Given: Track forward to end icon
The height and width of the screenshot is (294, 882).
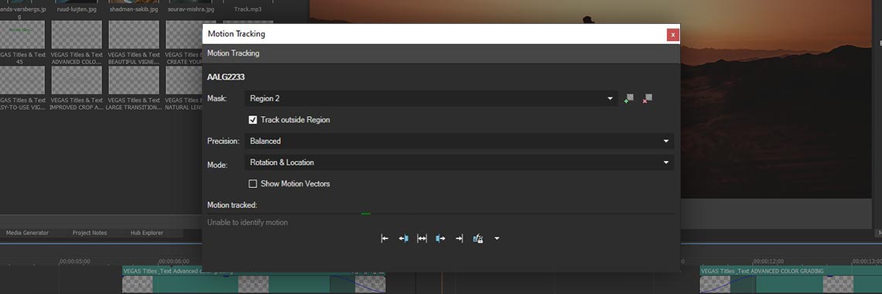Looking at the screenshot, I should (459, 238).
